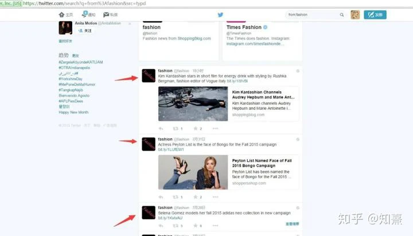Image resolution: width=413 pixels, height=236 pixels.
Task: Open ShoppingBlog.com link in fashion card
Action: [x=194, y=38]
